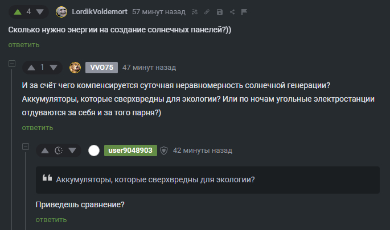The height and width of the screenshot is (230, 390).
Task: Collapse the VVO75 comment branch
Action: point(12,64)
